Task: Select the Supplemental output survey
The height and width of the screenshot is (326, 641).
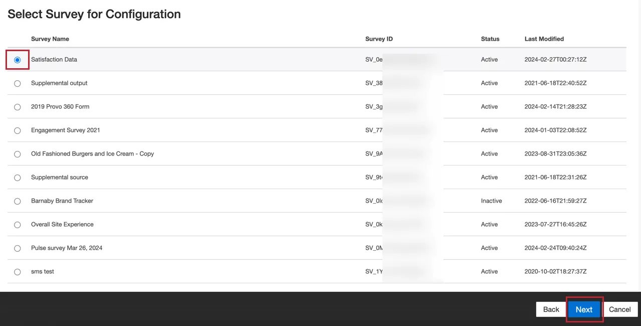Action: click(17, 83)
